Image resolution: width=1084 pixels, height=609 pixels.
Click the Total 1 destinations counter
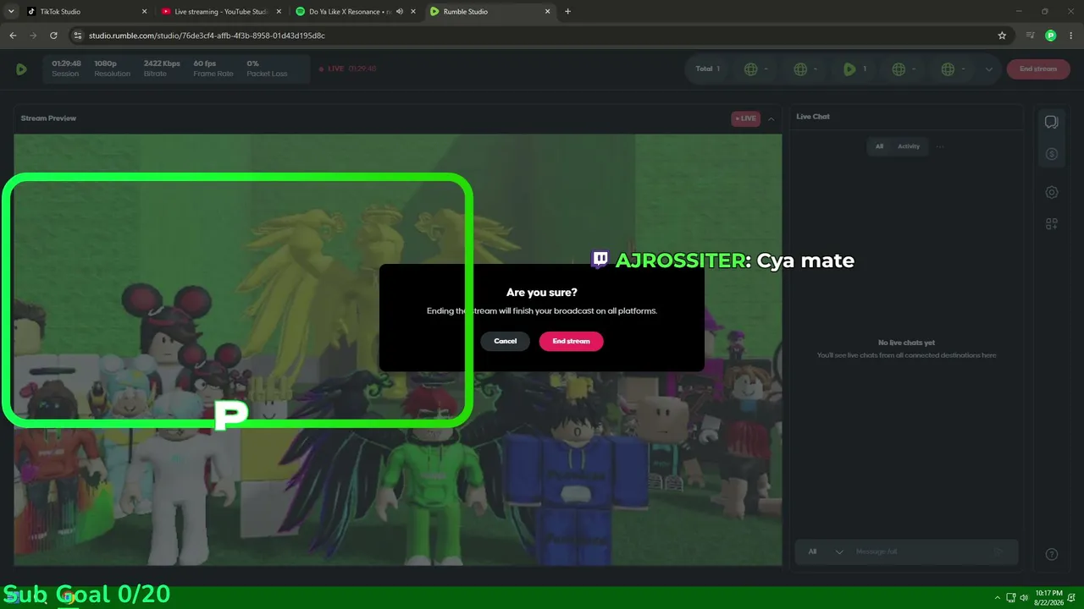coord(708,69)
